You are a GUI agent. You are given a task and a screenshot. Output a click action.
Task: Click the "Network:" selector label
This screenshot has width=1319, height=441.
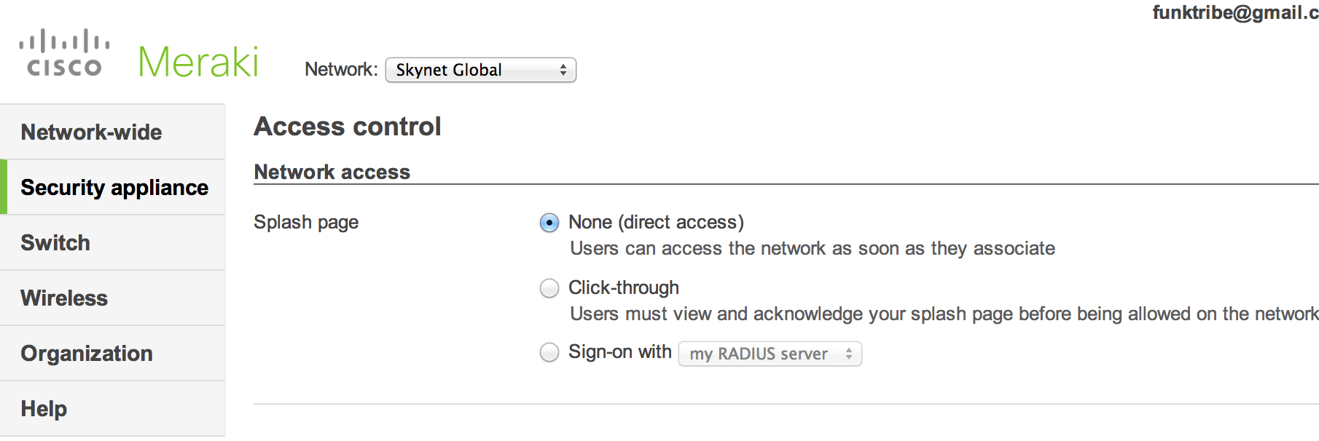[x=341, y=69]
